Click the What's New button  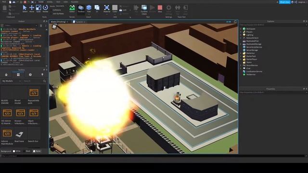click(x=284, y=2)
